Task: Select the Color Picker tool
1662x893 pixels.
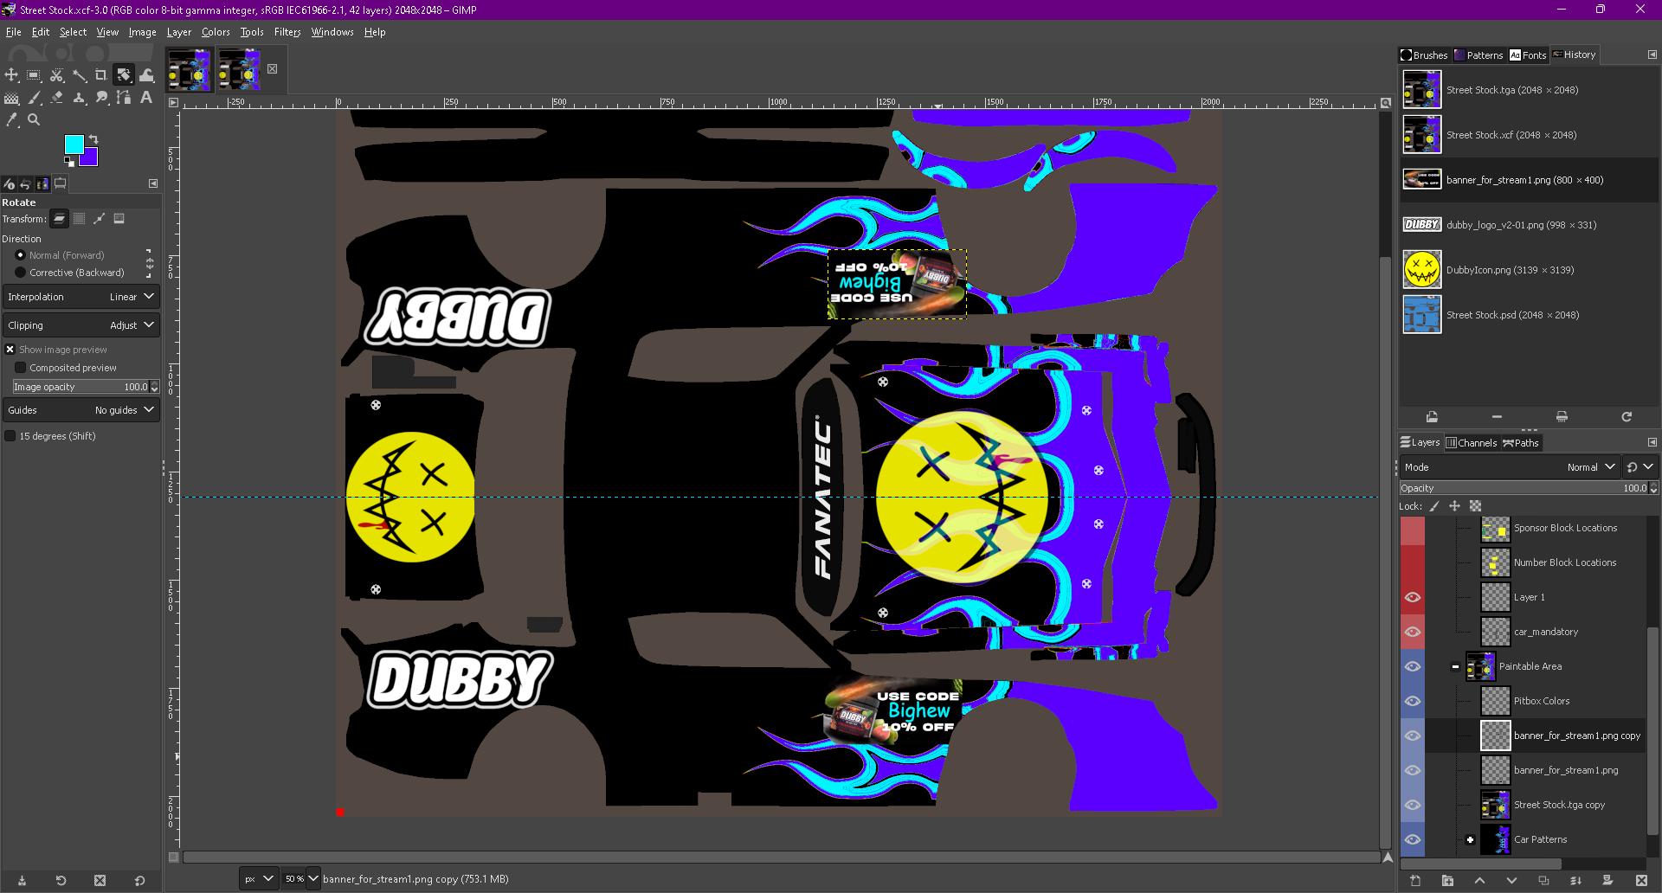Action: click(11, 119)
